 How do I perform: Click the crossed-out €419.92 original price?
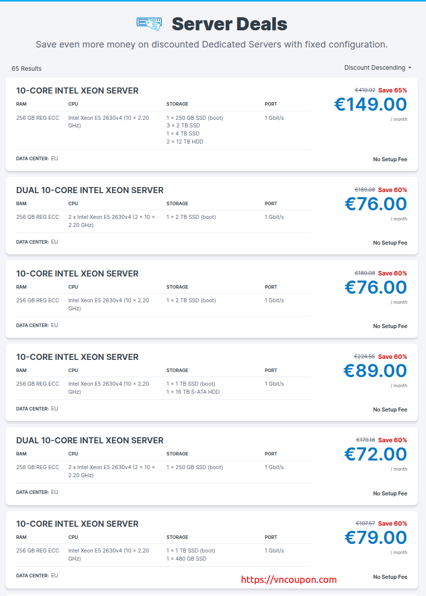(x=365, y=90)
